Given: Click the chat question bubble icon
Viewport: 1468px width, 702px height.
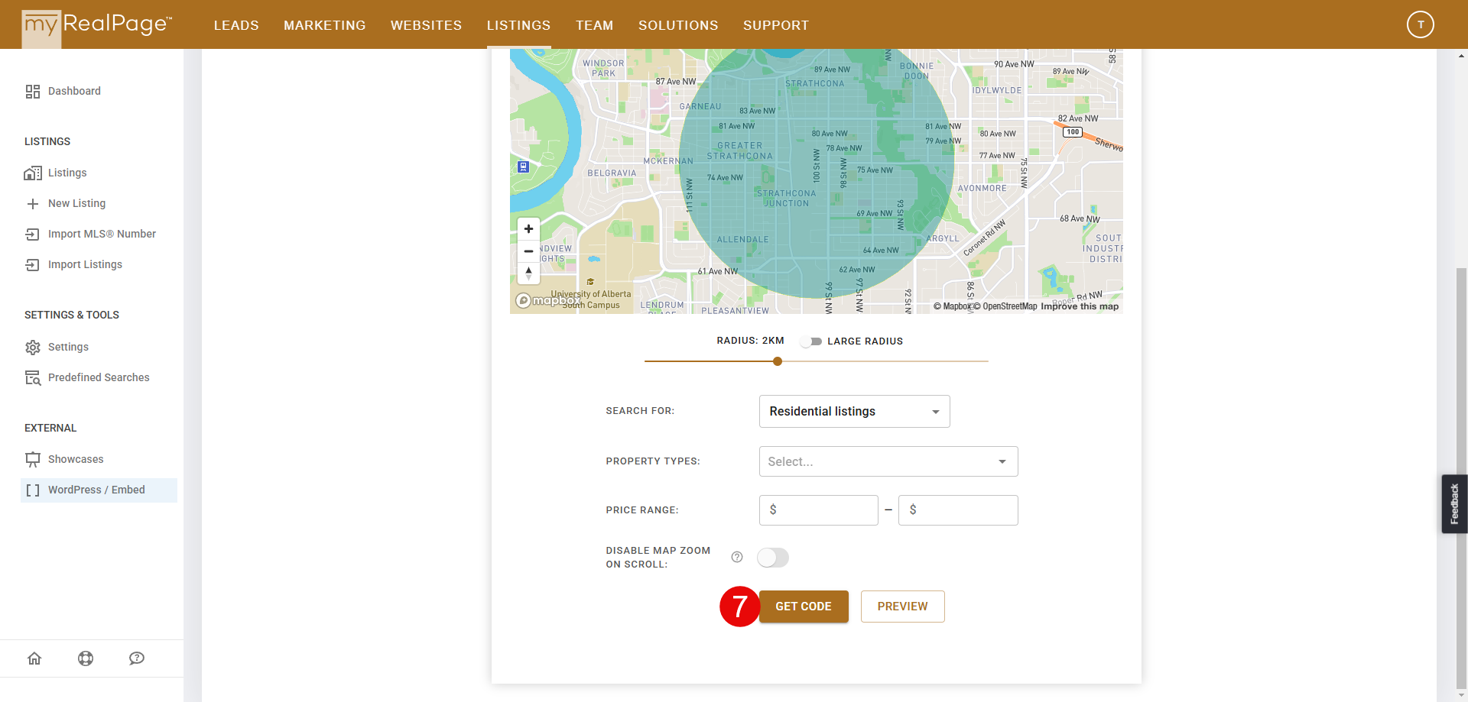Looking at the screenshot, I should point(137,658).
